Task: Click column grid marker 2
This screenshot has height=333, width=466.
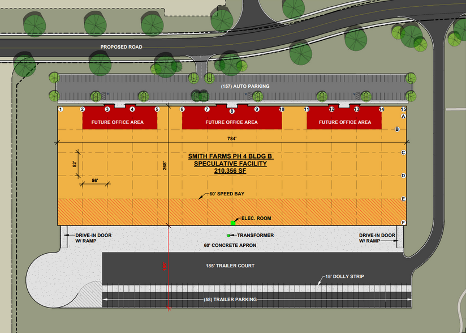Action: 83,109
